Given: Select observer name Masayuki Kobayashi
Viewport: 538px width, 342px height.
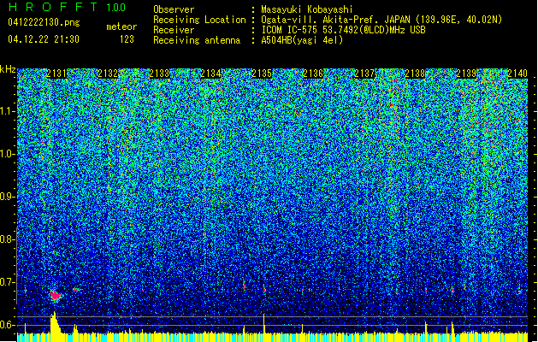Looking at the screenshot, I should point(307,9).
